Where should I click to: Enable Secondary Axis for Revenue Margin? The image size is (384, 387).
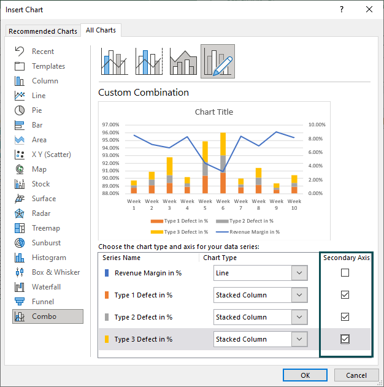click(x=345, y=273)
